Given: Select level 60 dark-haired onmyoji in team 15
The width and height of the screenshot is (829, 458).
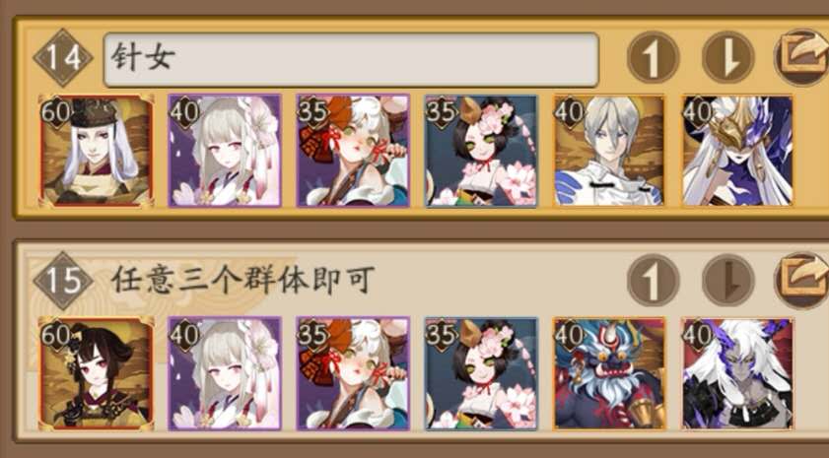Looking at the screenshot, I should pyautogui.click(x=97, y=373).
